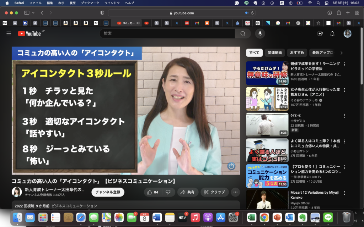Click the チャンネル登録 subscribe button

tap(108, 192)
